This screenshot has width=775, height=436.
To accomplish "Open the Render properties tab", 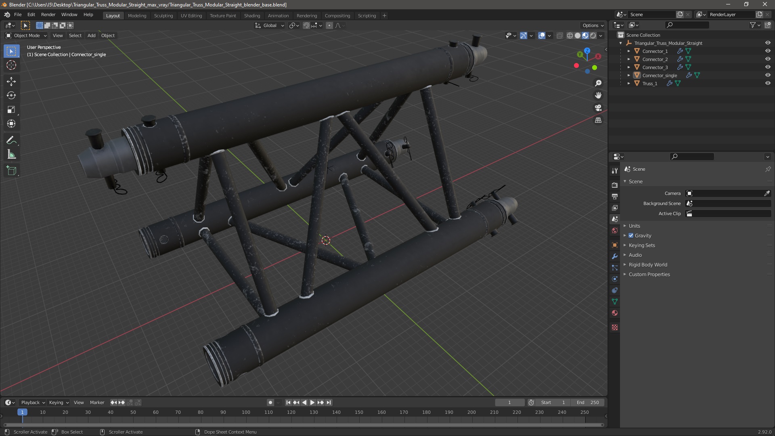I will [x=615, y=185].
